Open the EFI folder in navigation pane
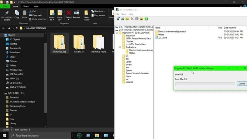247x139 pixels. (x=11, y=115)
